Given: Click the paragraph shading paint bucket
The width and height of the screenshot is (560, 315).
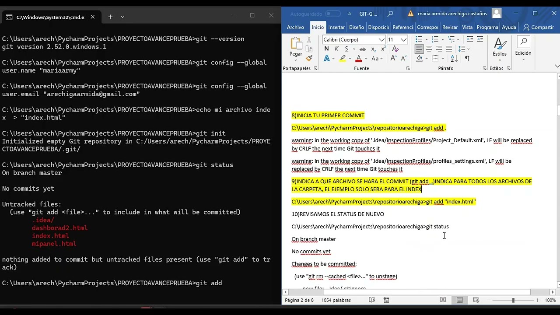Looking at the screenshot, I should click(419, 58).
